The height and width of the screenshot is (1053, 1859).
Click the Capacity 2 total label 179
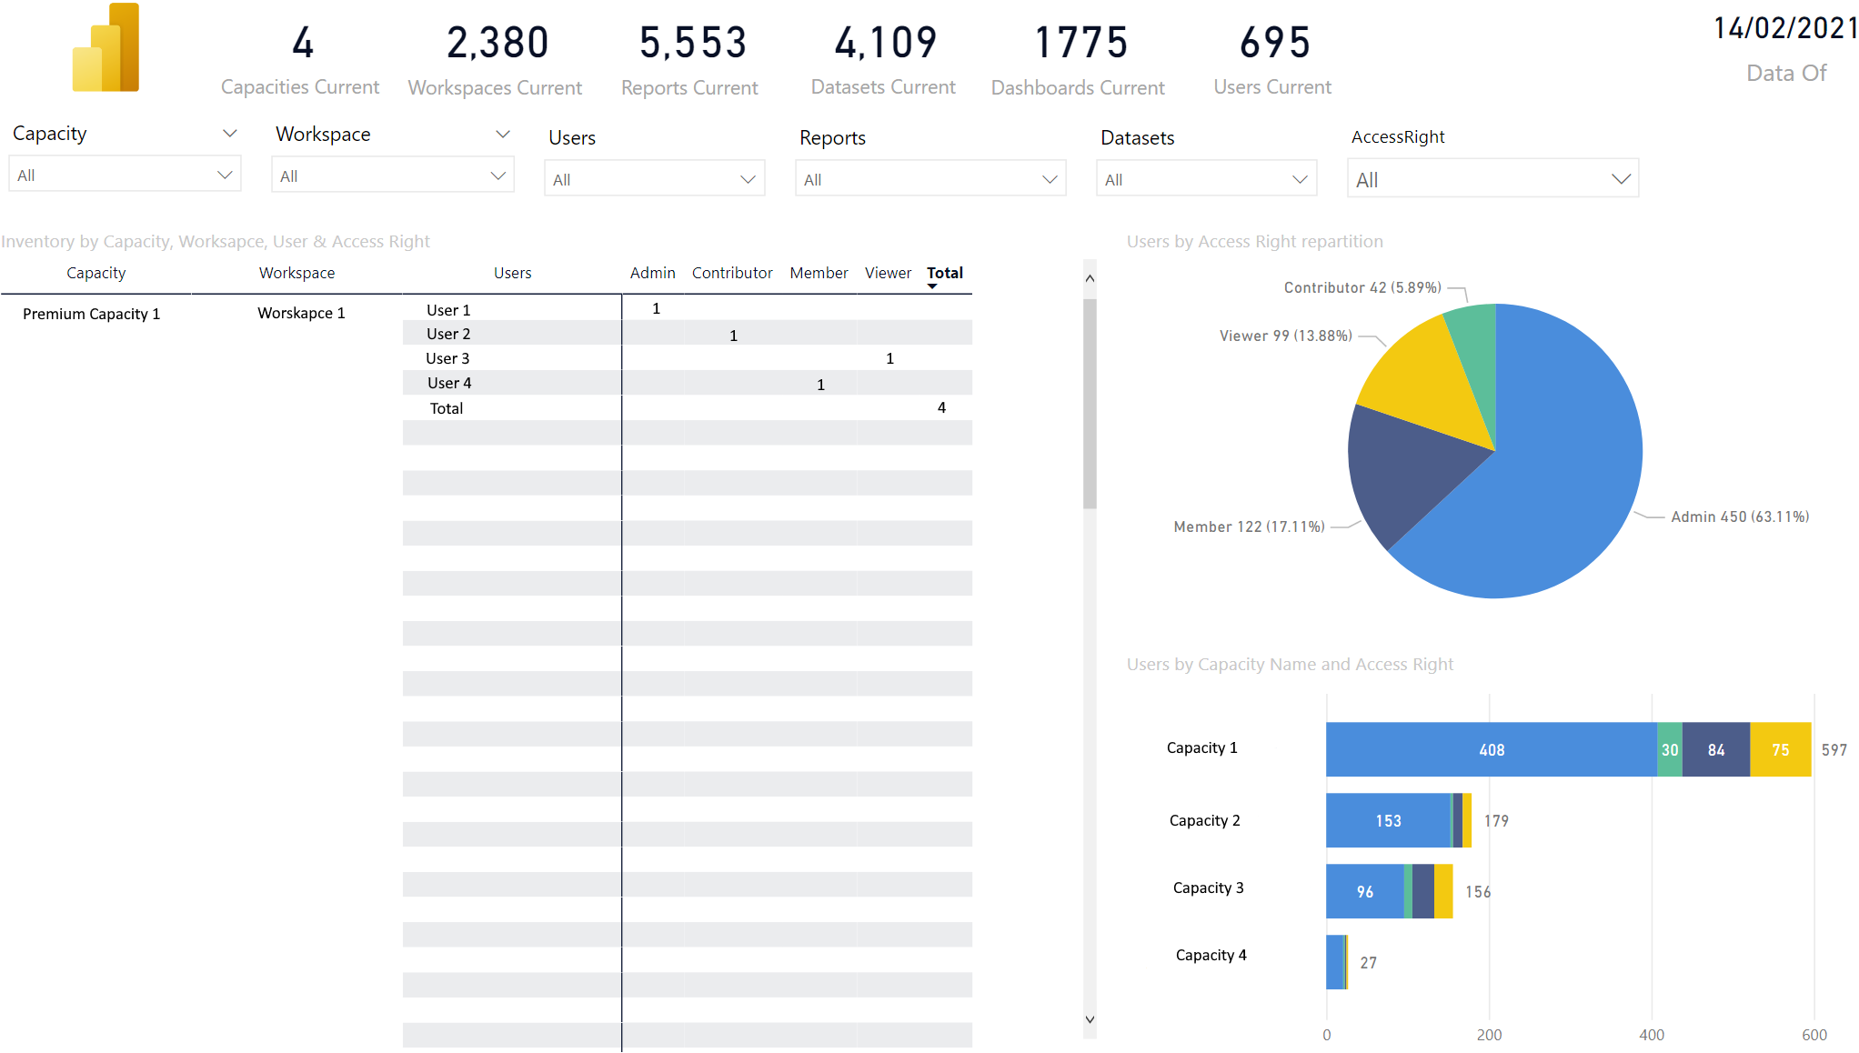coord(1496,821)
